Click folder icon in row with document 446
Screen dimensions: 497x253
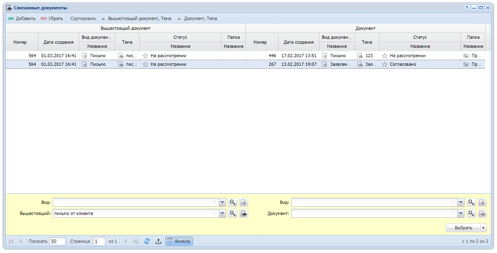(466, 56)
